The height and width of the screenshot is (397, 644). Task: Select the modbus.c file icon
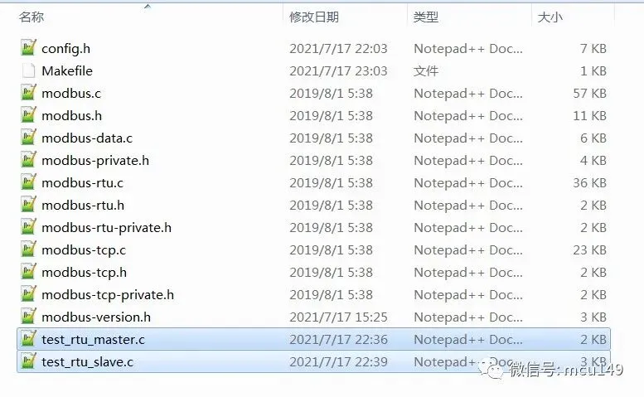pyautogui.click(x=28, y=92)
